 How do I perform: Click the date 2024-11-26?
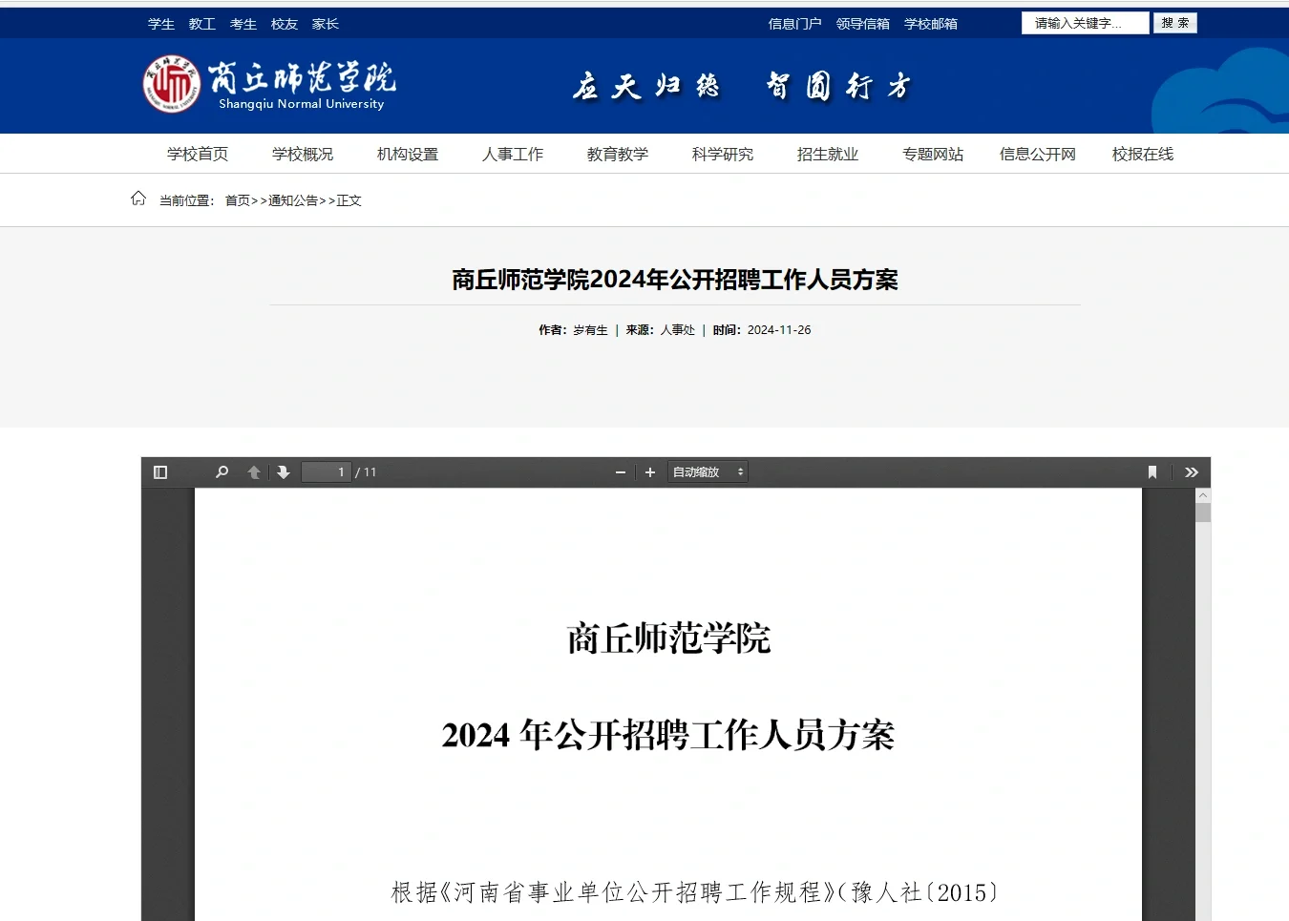click(x=779, y=330)
